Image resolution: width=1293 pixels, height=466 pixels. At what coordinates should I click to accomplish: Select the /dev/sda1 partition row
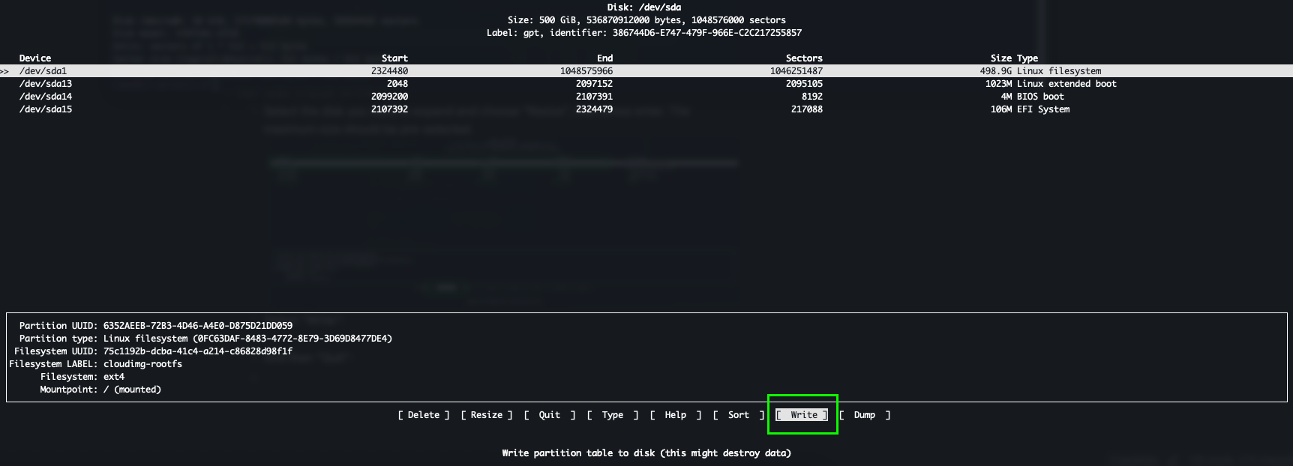[43, 71]
